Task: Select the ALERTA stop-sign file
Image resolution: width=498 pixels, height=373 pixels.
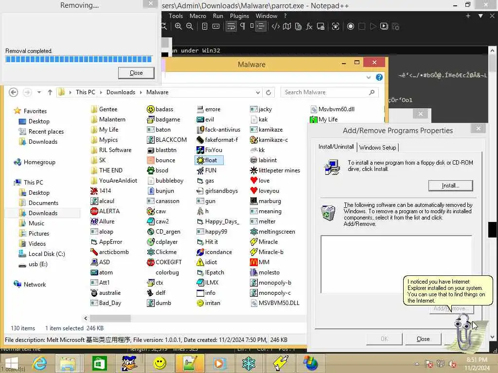Action: coord(105,211)
